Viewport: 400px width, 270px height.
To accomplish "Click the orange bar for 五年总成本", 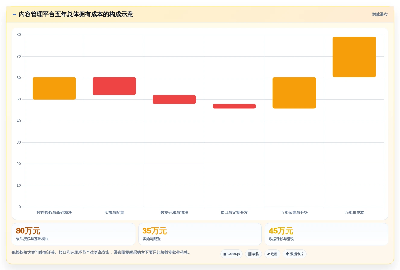I will [x=354, y=57].
